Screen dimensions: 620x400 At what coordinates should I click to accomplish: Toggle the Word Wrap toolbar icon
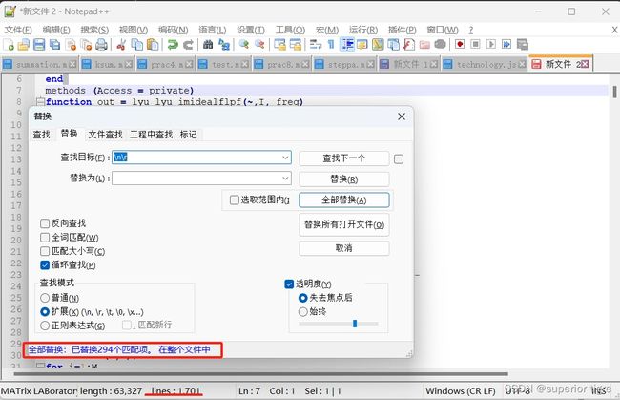click(x=316, y=45)
